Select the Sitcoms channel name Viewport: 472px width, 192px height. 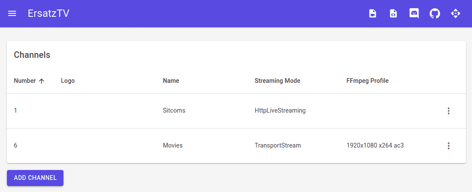(174, 110)
